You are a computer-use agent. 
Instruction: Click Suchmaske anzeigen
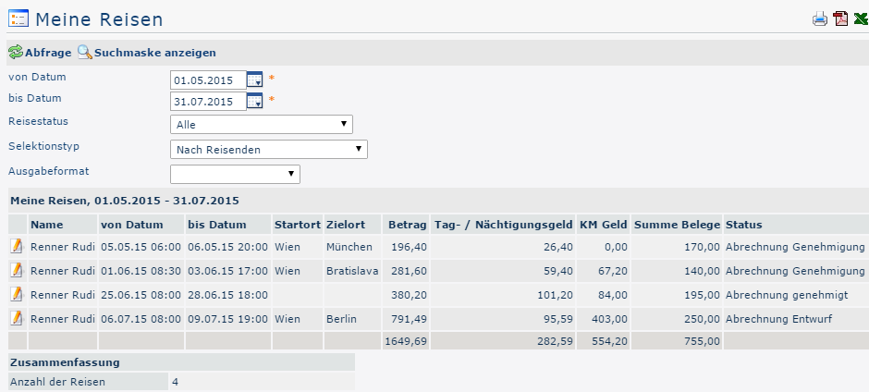tap(146, 53)
